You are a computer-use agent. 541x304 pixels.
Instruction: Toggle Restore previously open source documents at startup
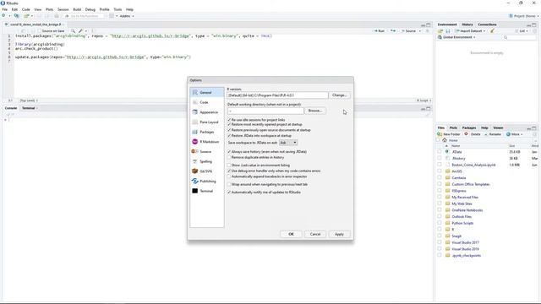[x=229, y=130]
